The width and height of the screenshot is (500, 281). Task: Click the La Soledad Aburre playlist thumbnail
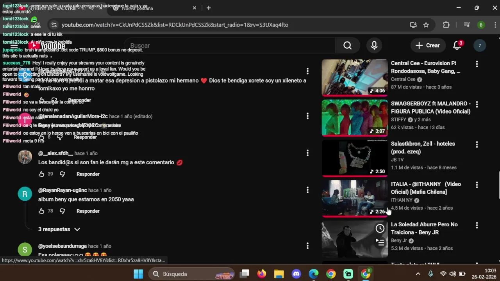pos(355,239)
